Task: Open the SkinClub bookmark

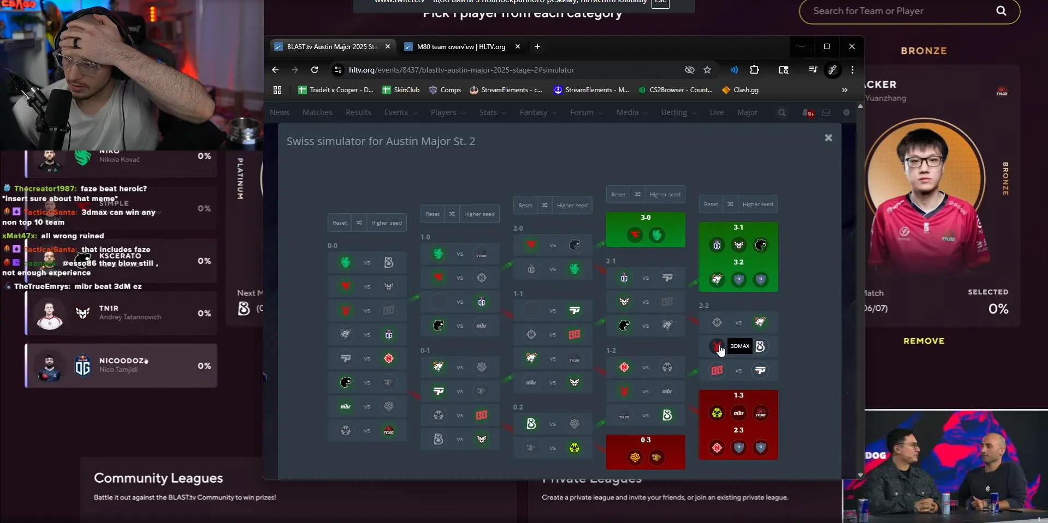Action: pyautogui.click(x=401, y=90)
